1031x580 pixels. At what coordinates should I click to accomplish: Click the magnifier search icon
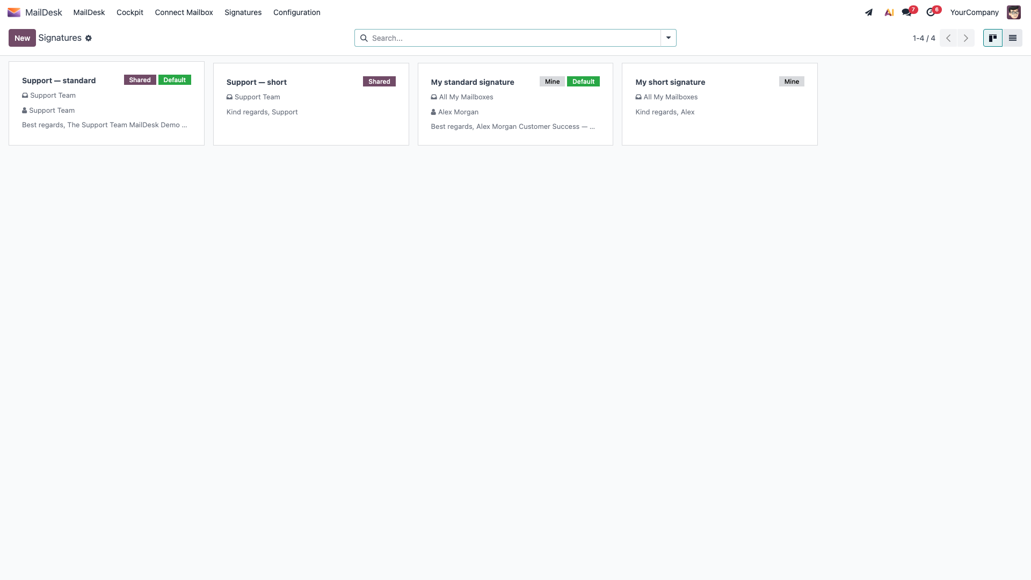click(x=364, y=38)
